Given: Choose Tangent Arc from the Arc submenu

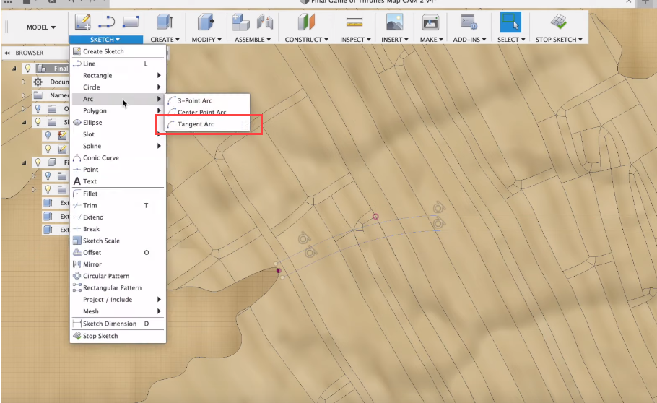Looking at the screenshot, I should click(207, 124).
